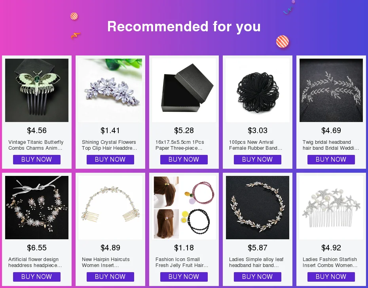Buy the $4.69 twig headband now
Image resolution: width=368 pixels, height=288 pixels.
point(331,160)
